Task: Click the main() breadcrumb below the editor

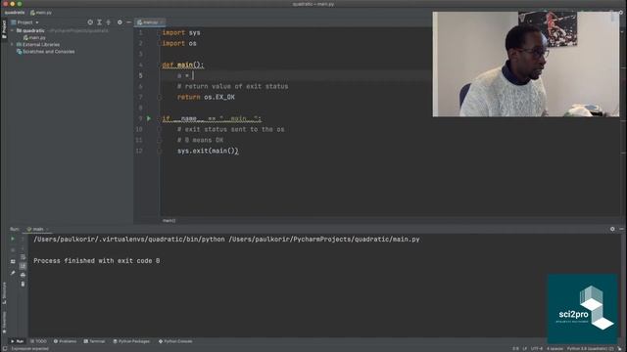Action: click(x=169, y=221)
